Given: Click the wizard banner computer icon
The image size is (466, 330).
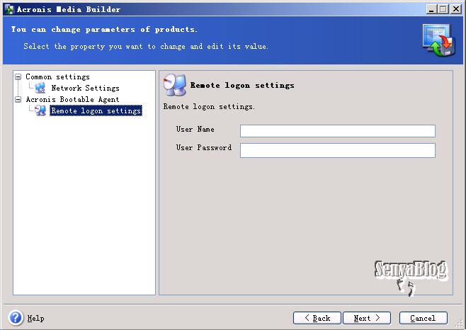Looking at the screenshot, I should coord(438,40).
